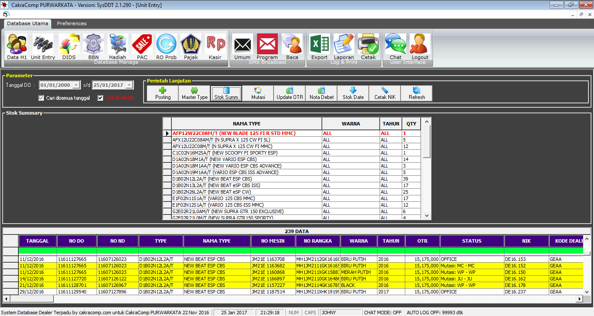
Task: Expand the end date 25/01/2017 dropdown
Action: [x=129, y=85]
